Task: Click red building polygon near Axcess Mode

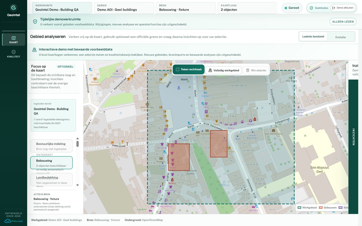Action: coord(179,157)
